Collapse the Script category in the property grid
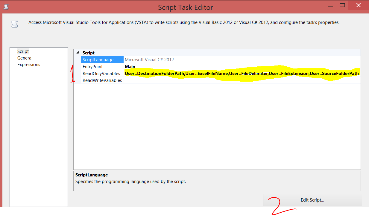Image resolution: width=369 pixels, height=215 pixels. (78, 53)
